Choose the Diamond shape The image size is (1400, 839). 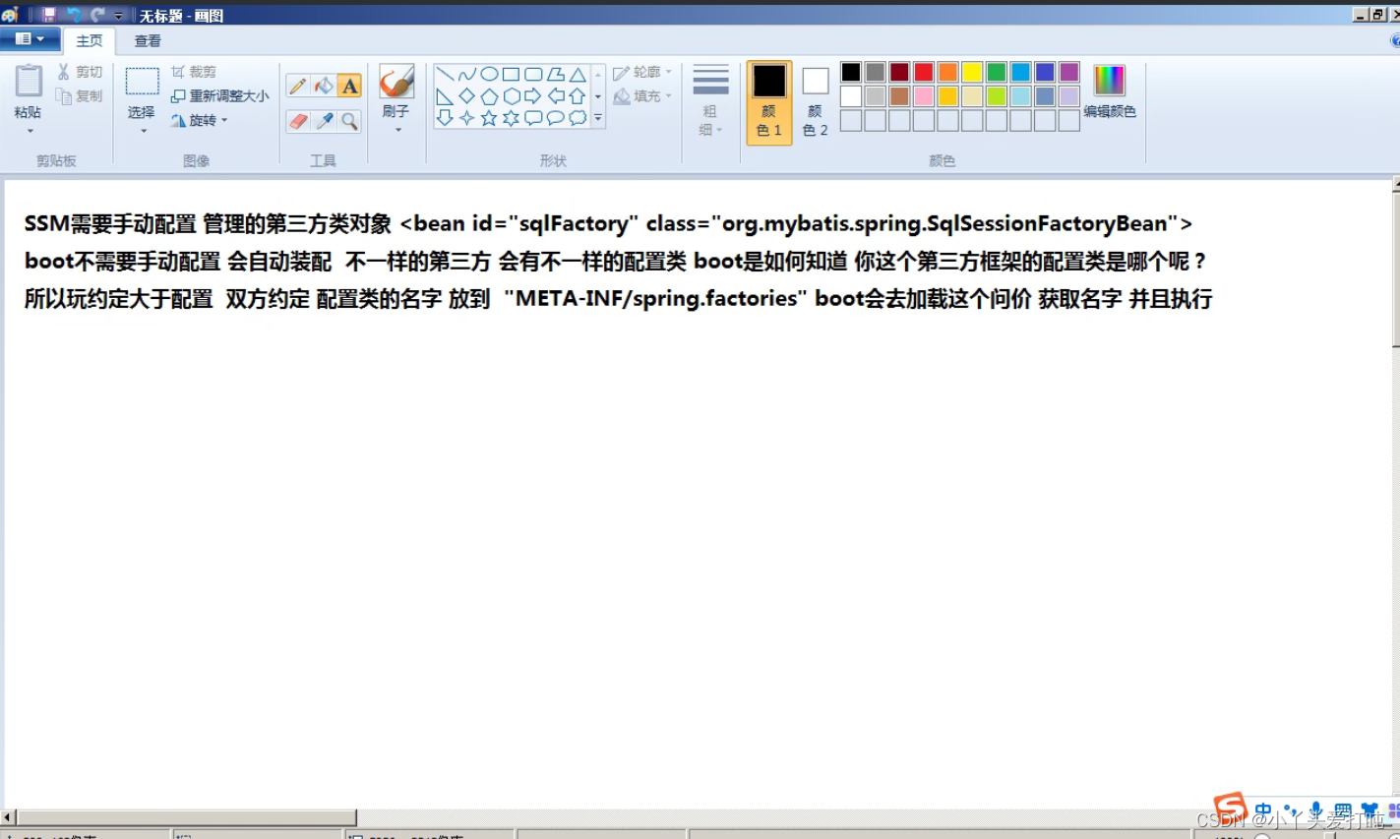pos(467,96)
